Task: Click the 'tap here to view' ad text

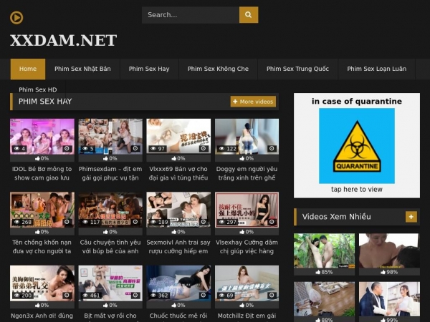Action: tap(356, 189)
